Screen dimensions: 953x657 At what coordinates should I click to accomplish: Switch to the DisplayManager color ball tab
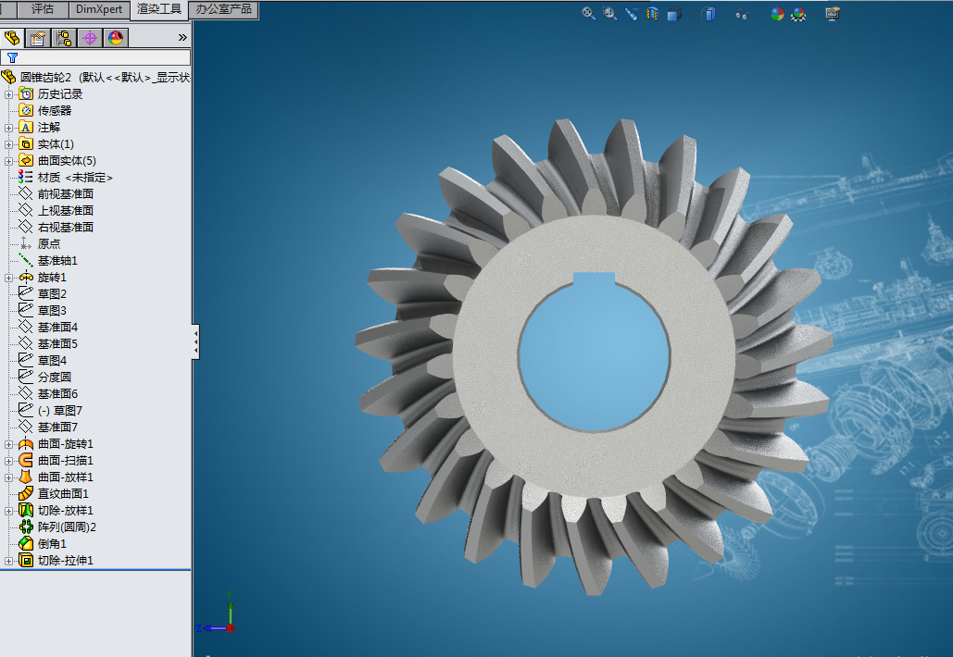(x=116, y=38)
